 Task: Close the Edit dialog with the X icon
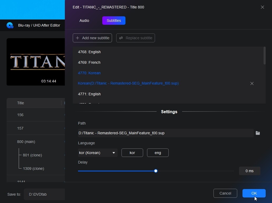pyautogui.click(x=262, y=7)
